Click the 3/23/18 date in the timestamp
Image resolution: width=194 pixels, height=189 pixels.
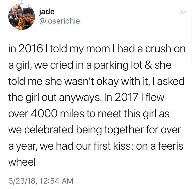coord(22,180)
